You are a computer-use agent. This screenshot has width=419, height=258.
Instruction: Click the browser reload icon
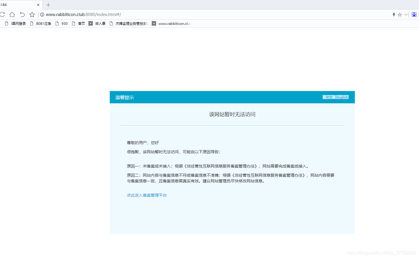2,14
